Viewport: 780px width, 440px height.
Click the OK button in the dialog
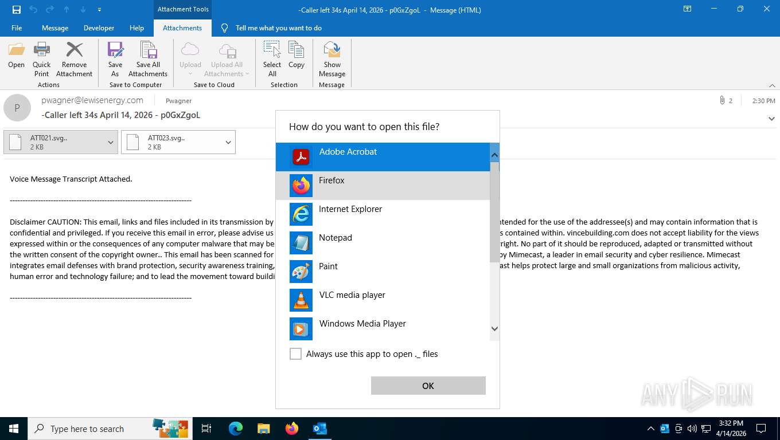(x=428, y=386)
